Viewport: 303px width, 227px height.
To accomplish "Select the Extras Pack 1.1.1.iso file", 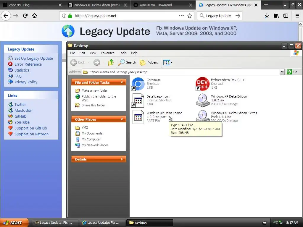I will coord(202,116).
